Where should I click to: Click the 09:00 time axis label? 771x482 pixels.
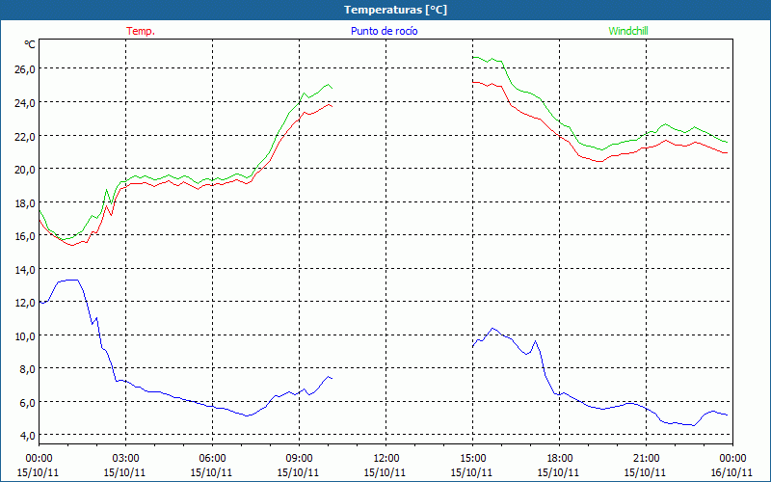point(300,459)
